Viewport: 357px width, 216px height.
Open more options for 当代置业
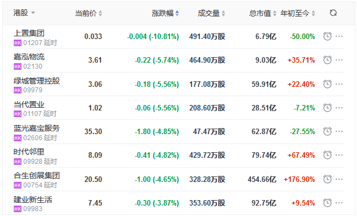click(339, 108)
